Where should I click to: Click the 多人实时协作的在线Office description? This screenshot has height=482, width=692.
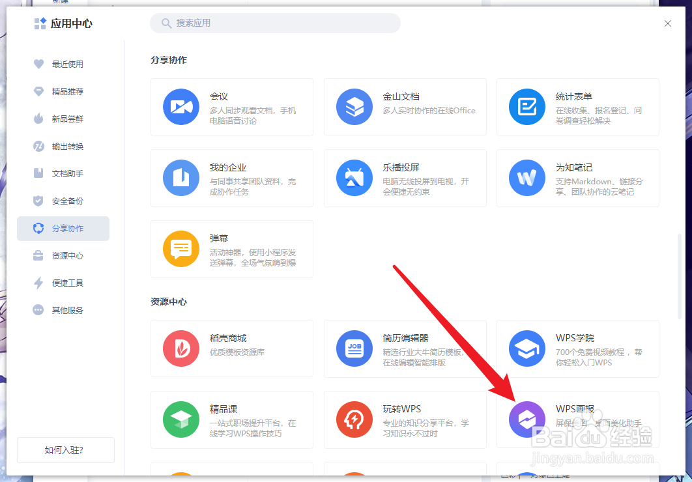point(429,110)
